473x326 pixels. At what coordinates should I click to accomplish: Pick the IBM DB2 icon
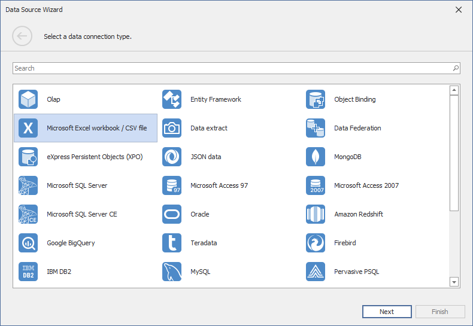[x=28, y=272]
